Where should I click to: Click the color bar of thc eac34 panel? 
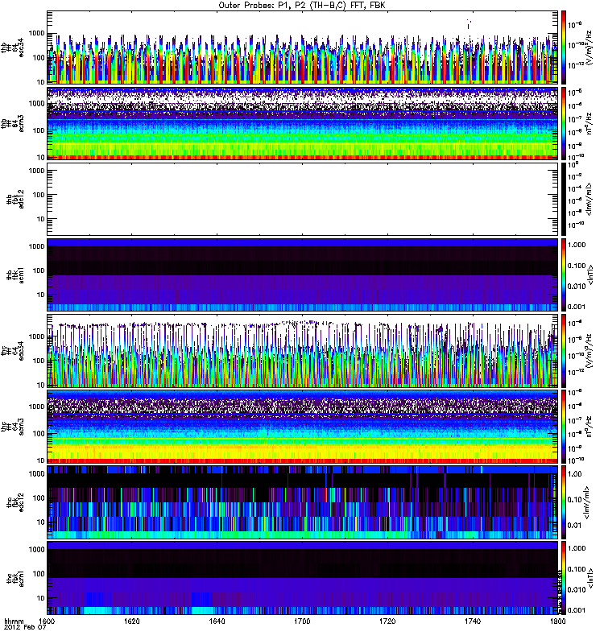tap(564, 351)
